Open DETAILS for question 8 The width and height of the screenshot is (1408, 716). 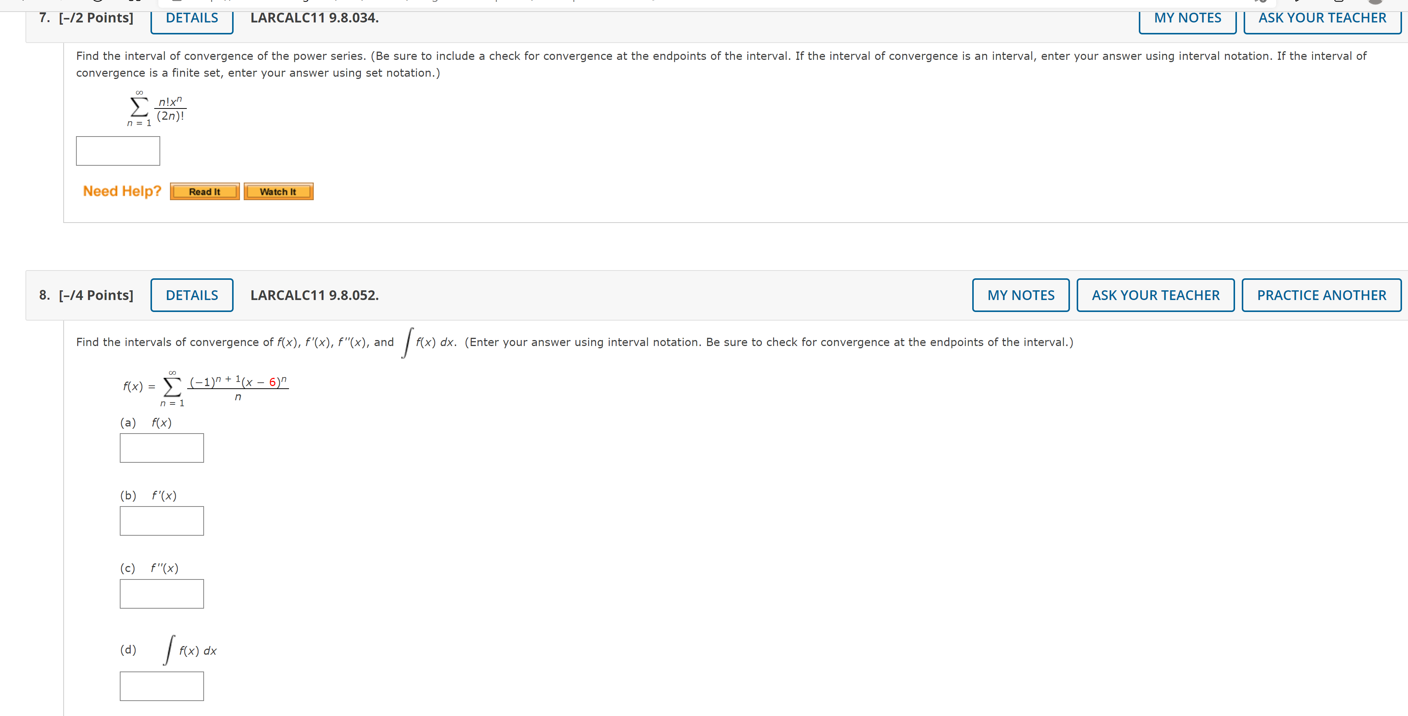[191, 295]
